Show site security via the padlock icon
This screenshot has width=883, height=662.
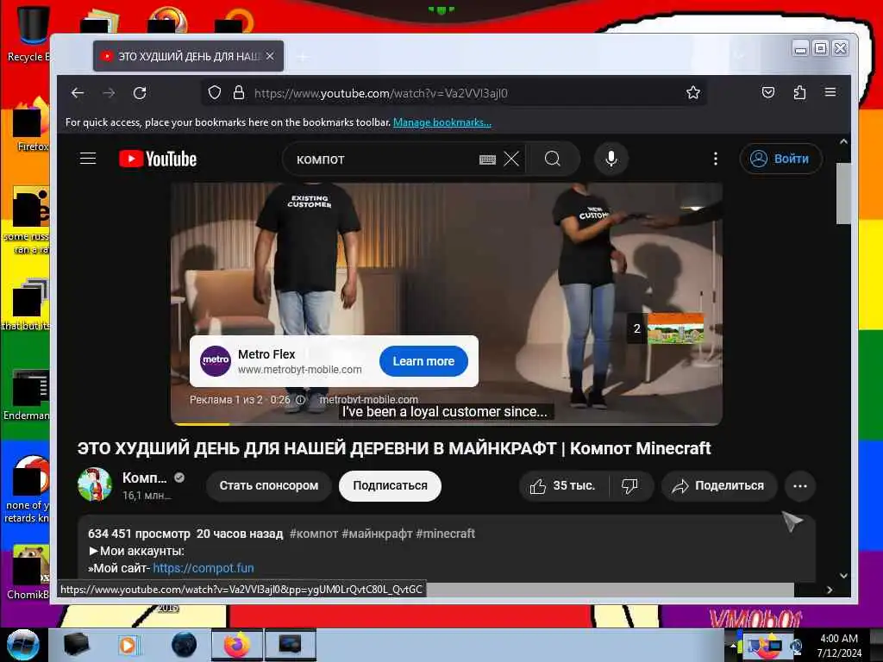coord(239,92)
